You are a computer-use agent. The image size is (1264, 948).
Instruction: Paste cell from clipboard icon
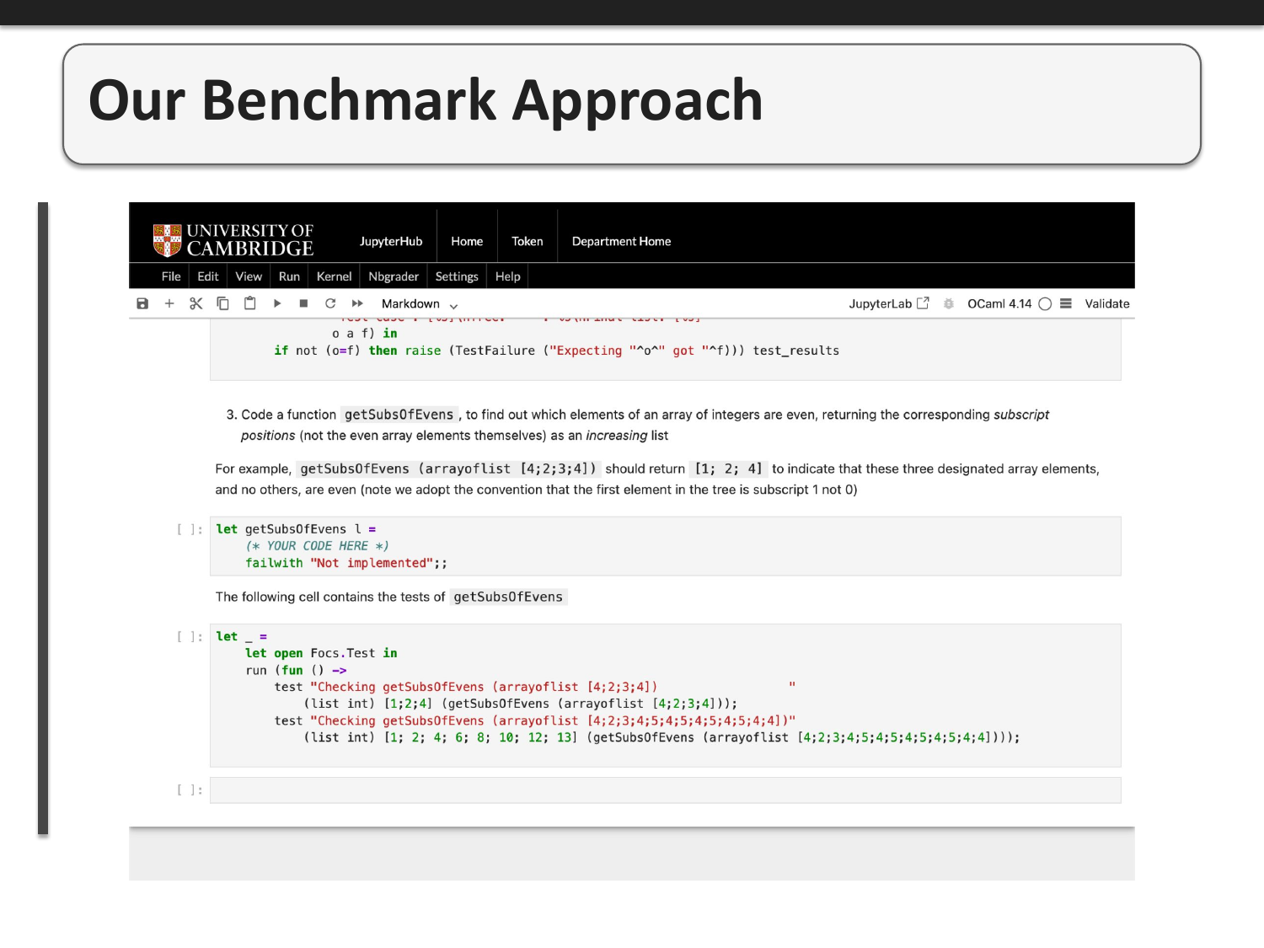[x=250, y=303]
